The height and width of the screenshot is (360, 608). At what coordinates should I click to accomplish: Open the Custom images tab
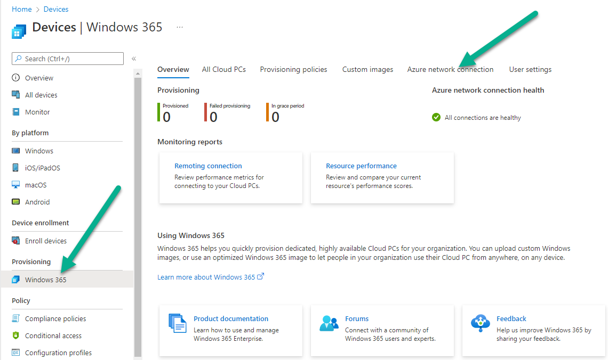[367, 69]
